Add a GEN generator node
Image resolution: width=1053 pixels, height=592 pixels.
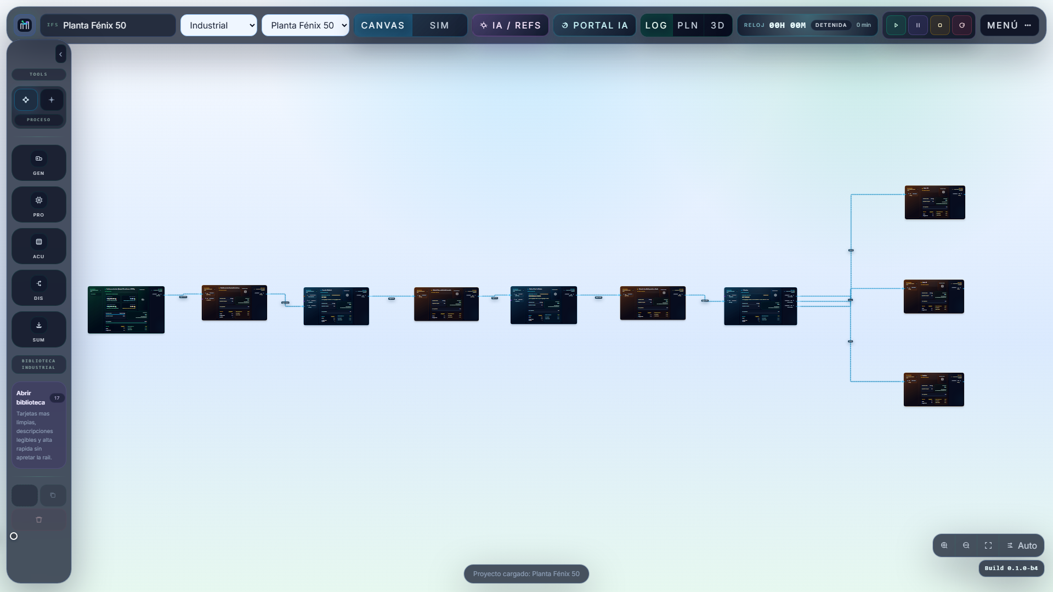[38, 163]
